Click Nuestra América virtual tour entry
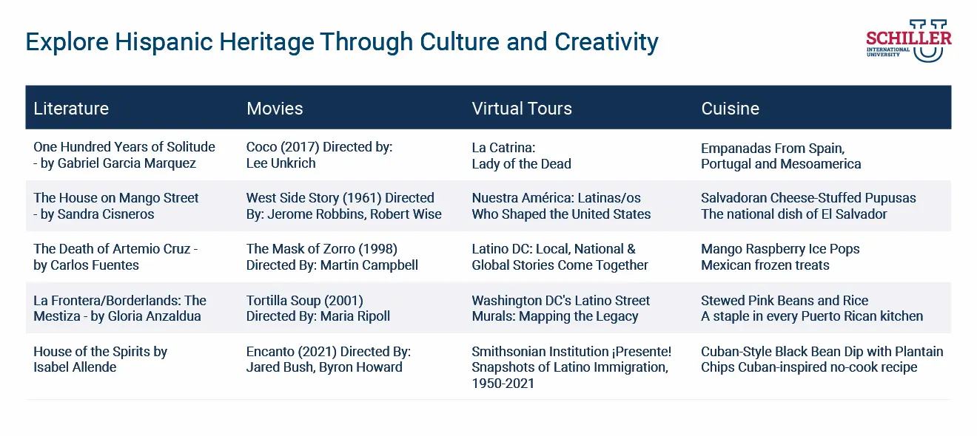The width and height of the screenshot is (977, 436). [x=560, y=205]
